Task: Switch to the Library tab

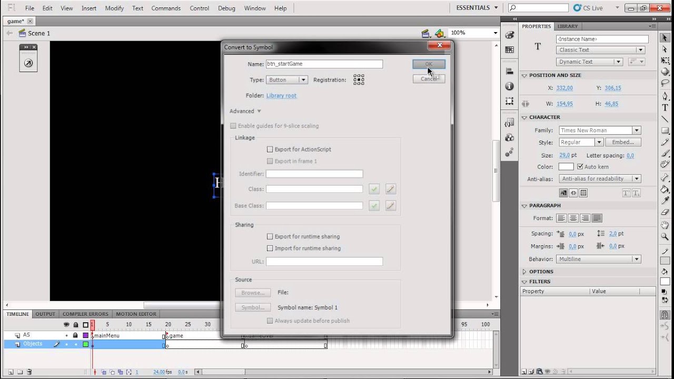Action: click(568, 26)
